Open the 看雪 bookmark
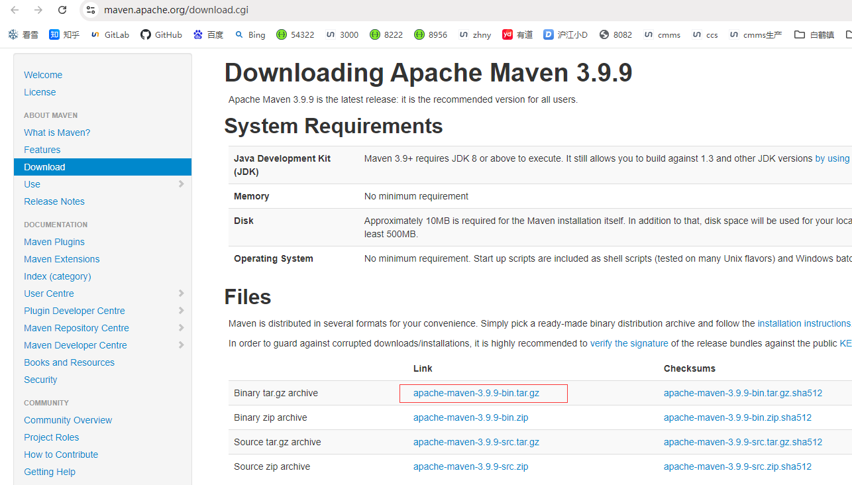Viewport: 852px width, 485px height. point(23,34)
